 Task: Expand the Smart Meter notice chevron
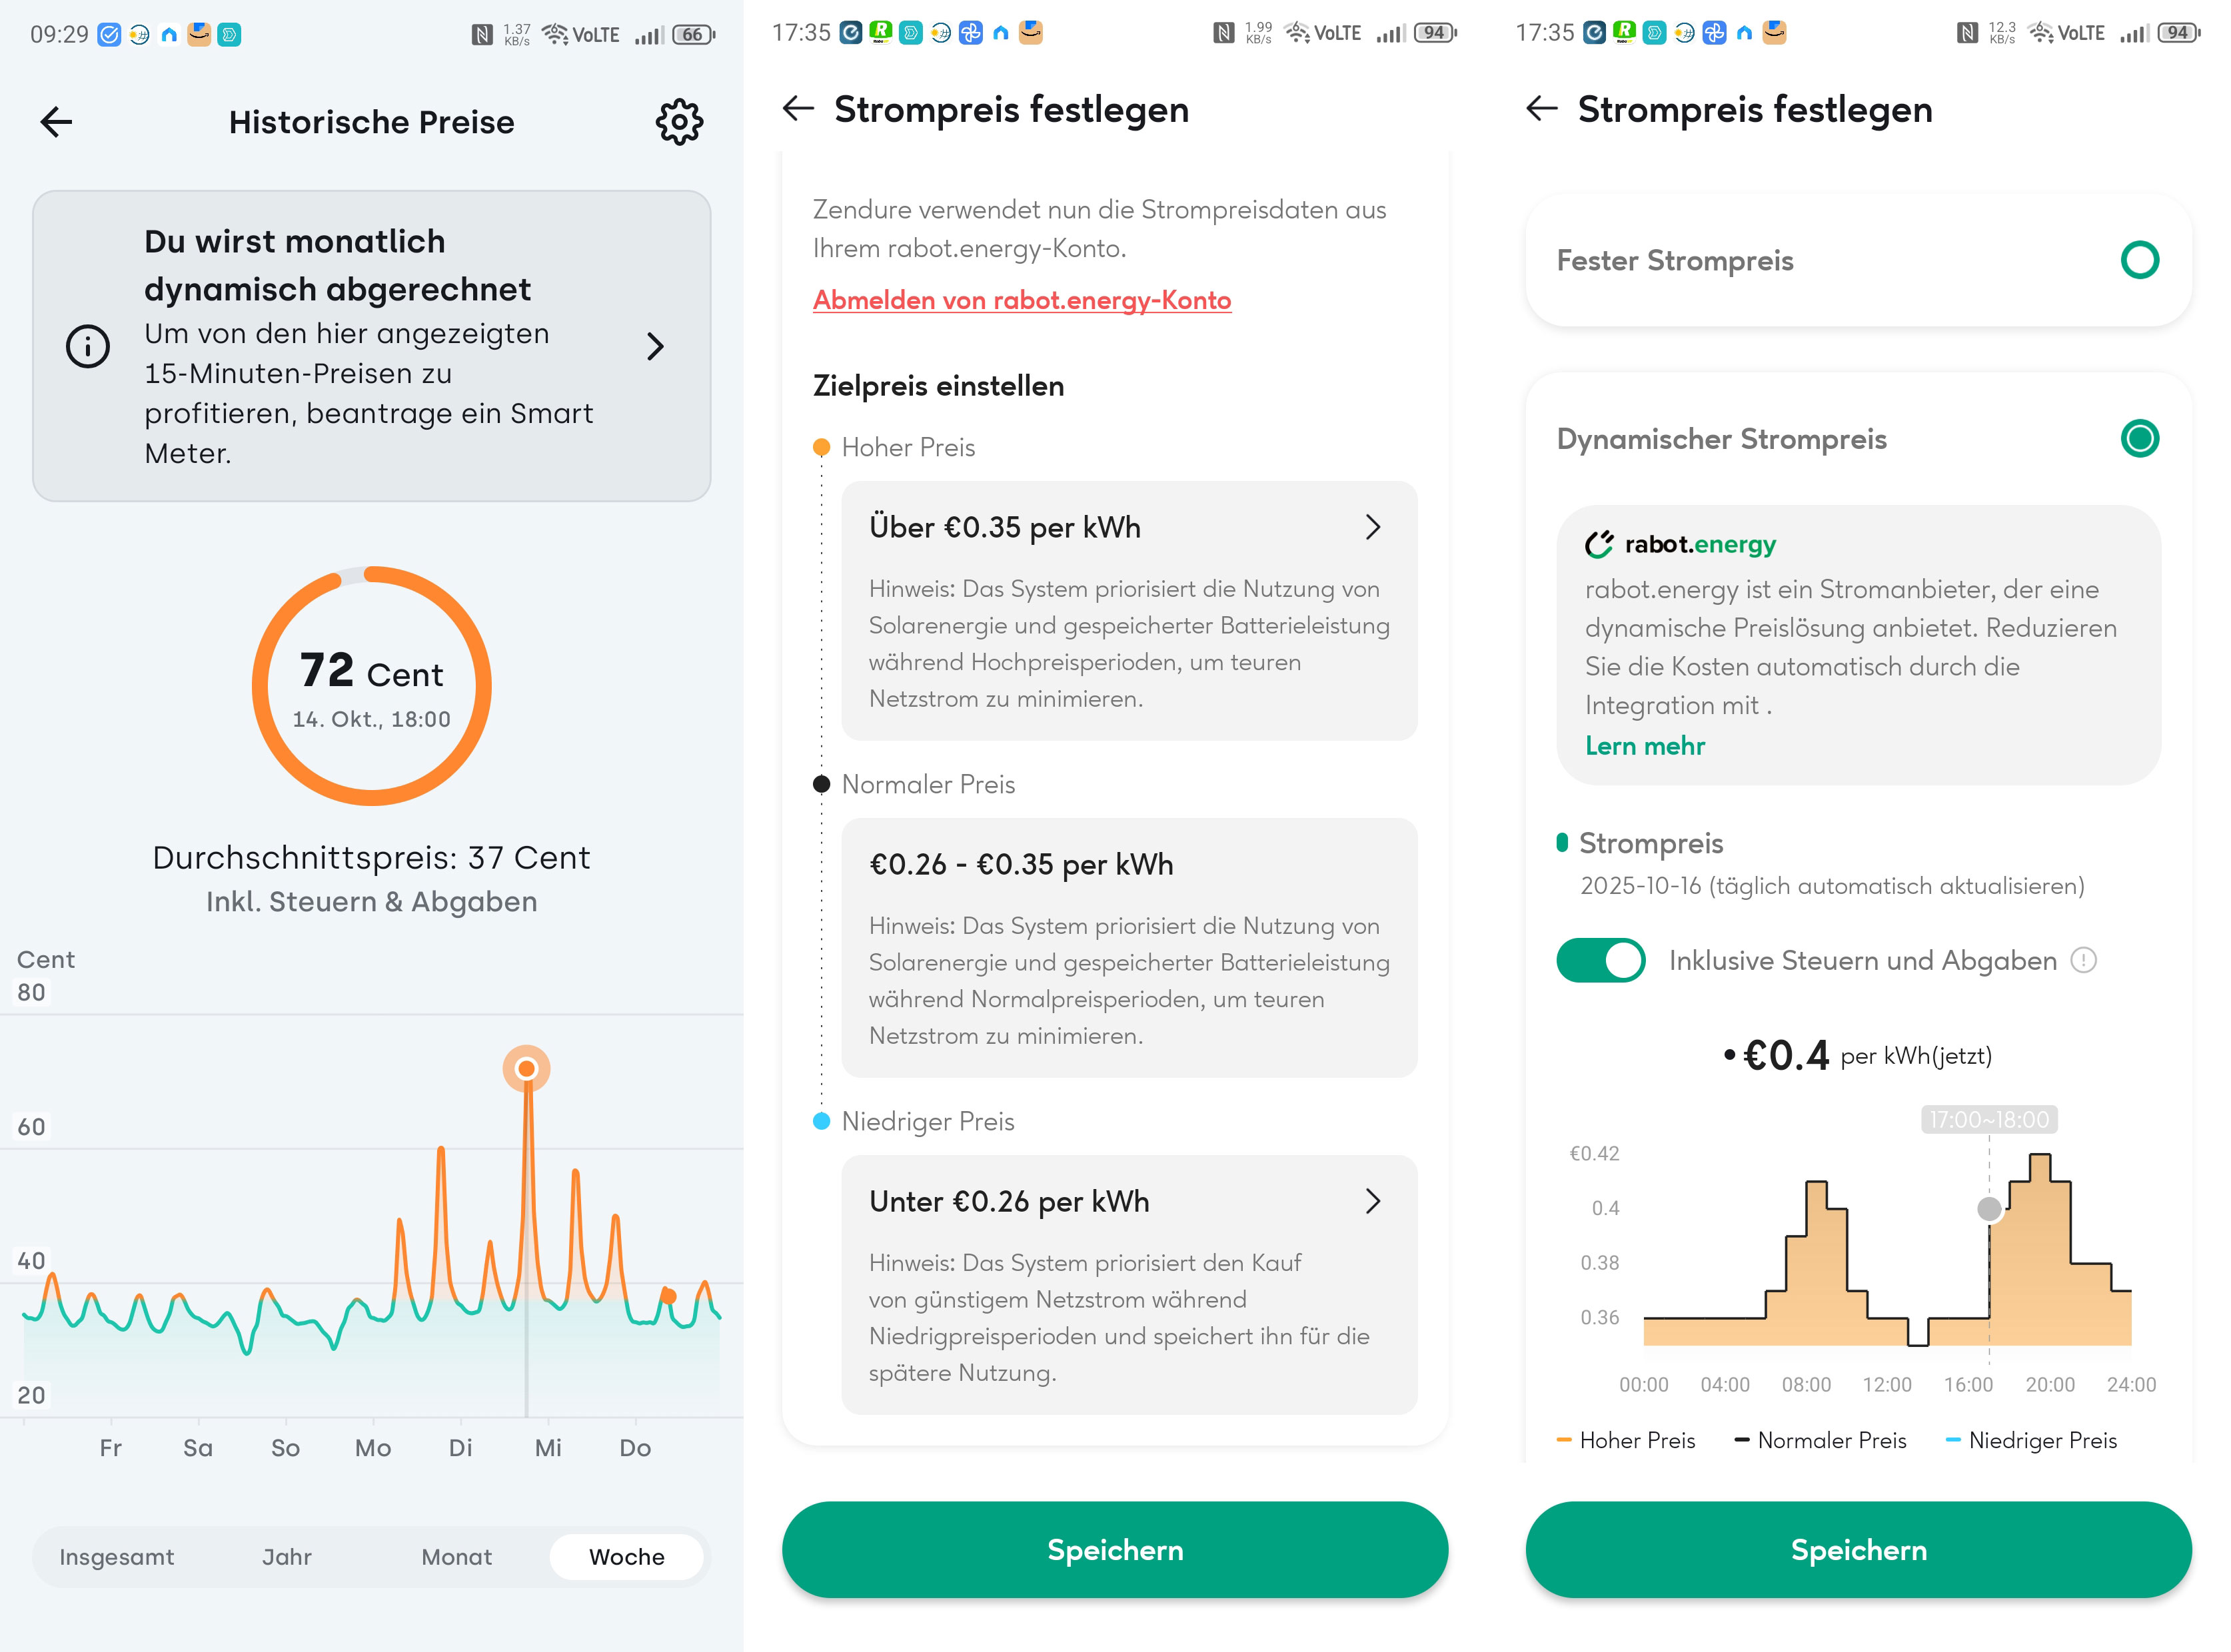(x=655, y=346)
